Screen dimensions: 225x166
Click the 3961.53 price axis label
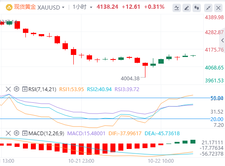pyautogui.click(x=214, y=80)
